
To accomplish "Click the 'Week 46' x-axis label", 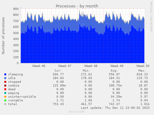I will pyautogui.click(x=39, y=66).
